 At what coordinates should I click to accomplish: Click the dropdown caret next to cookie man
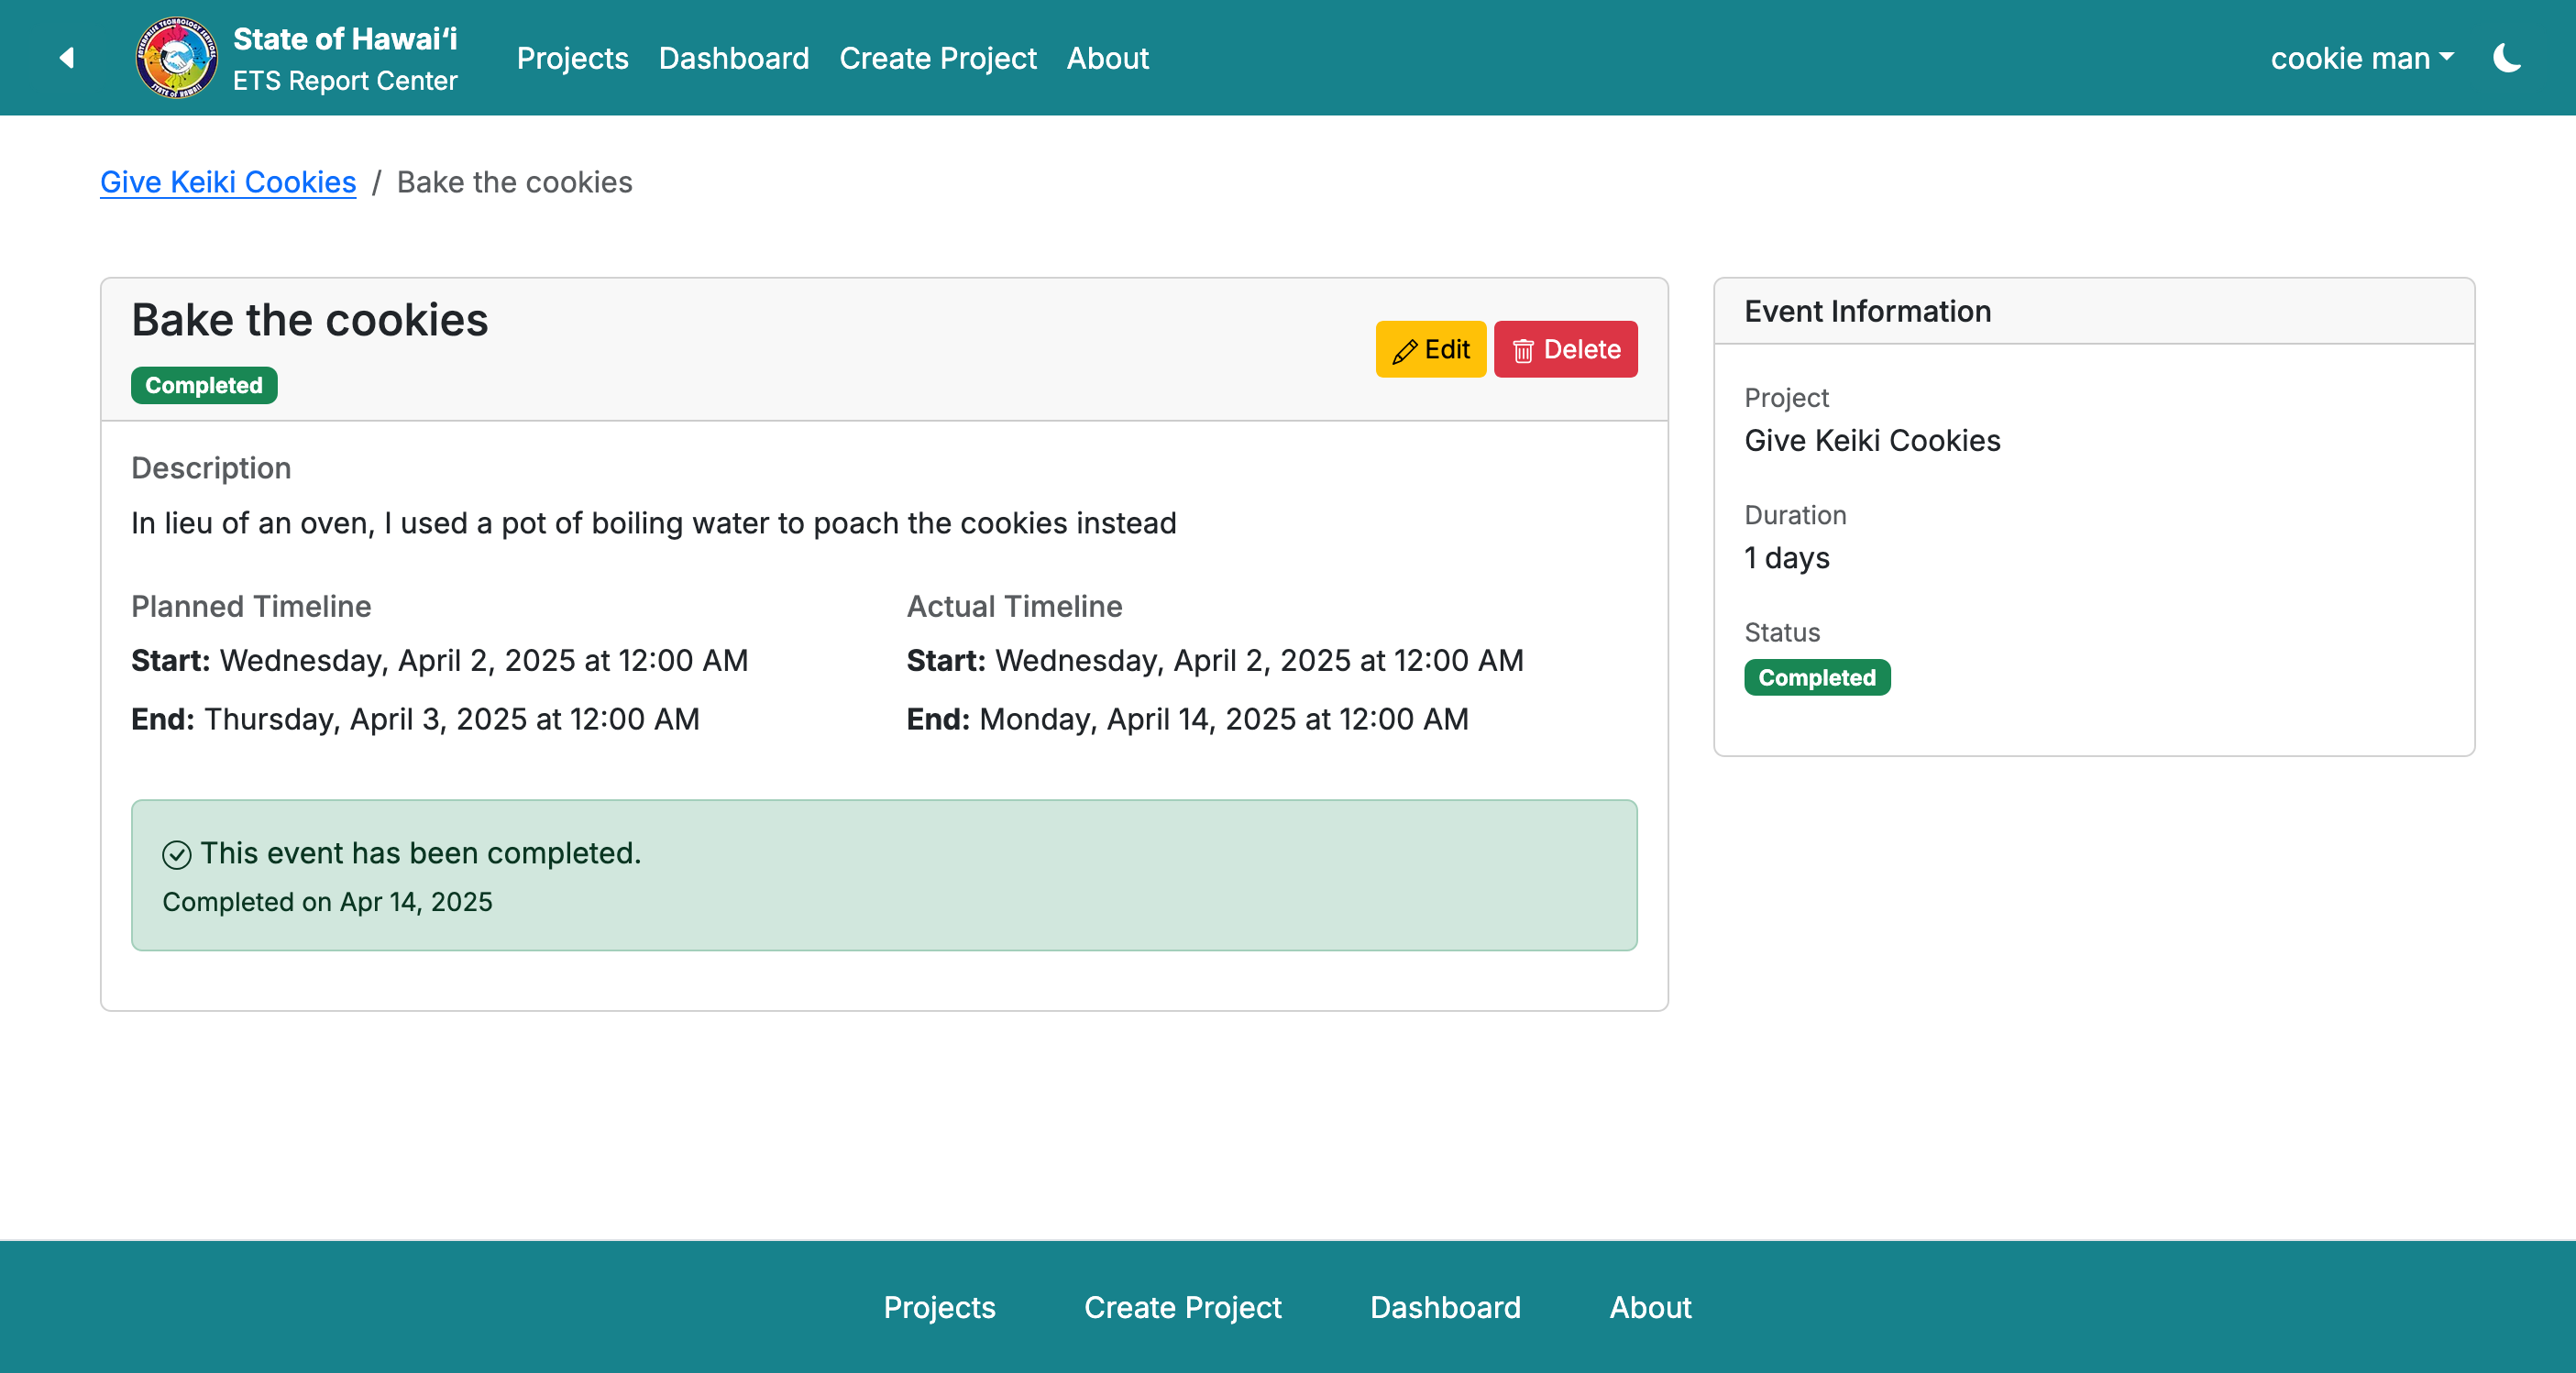(2446, 57)
